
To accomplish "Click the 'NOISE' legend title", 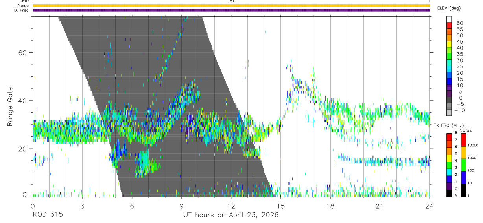I will tap(465, 130).
